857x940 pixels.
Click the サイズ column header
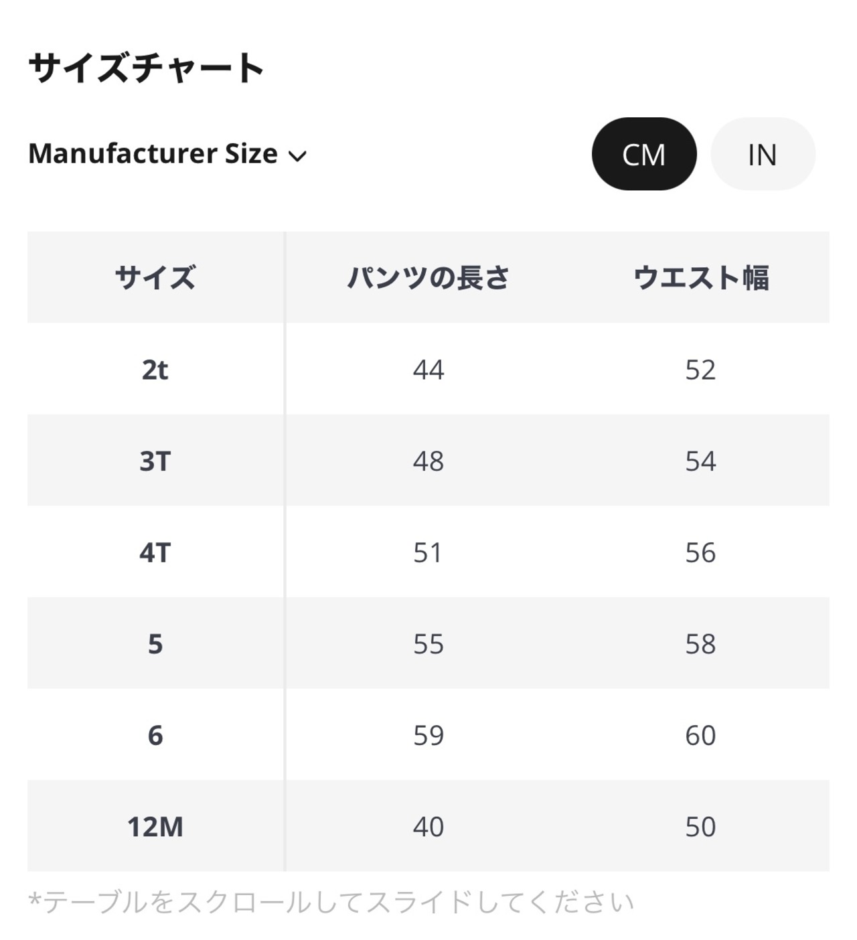(x=155, y=277)
